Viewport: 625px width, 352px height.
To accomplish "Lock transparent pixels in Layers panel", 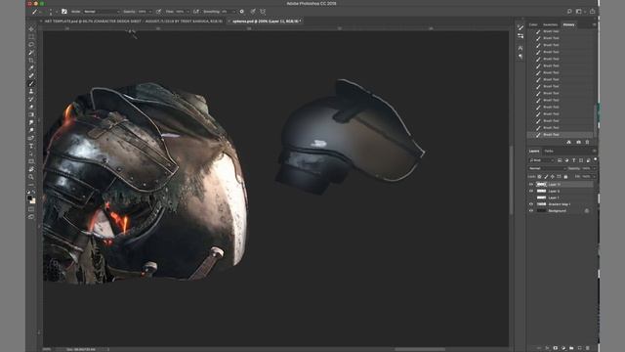I will click(539, 176).
